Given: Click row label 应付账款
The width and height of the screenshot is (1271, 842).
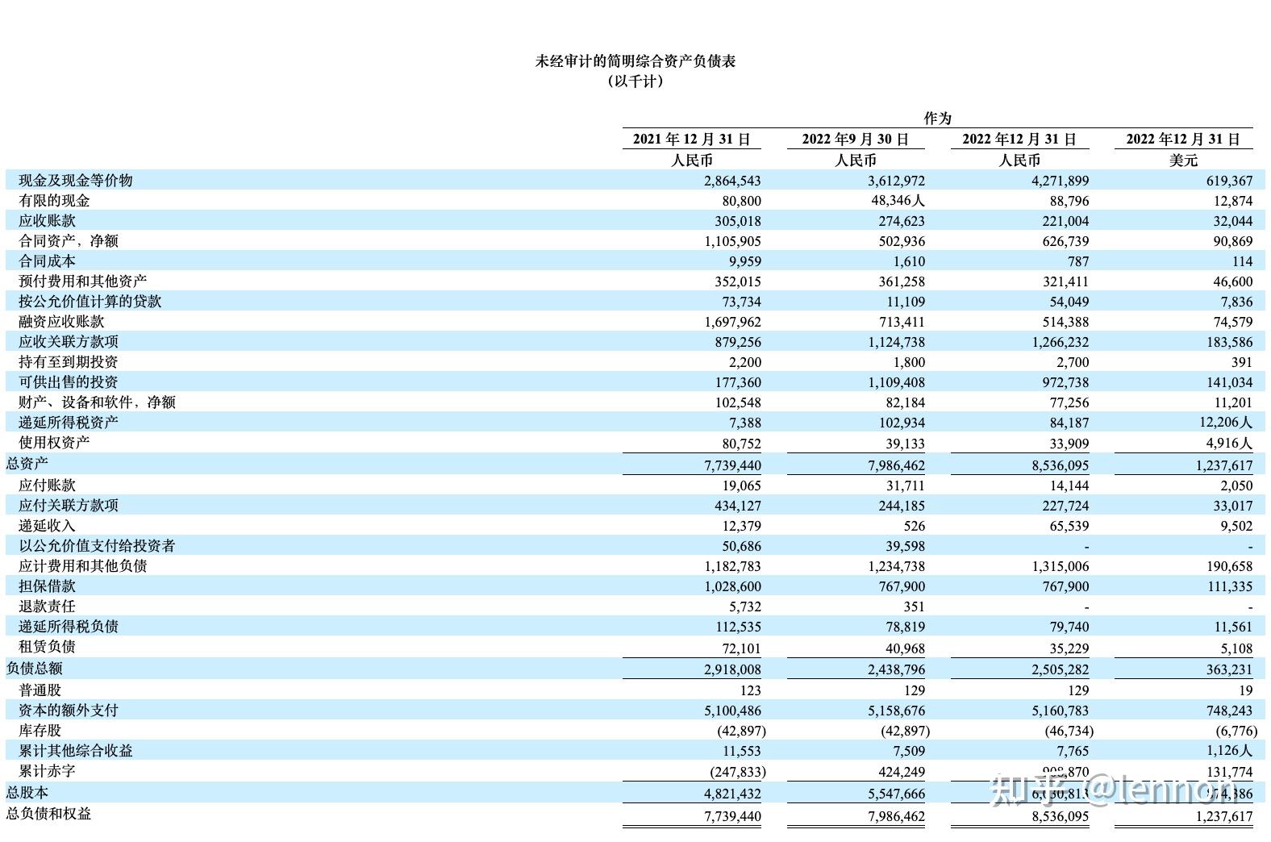Looking at the screenshot, I should pyautogui.click(x=47, y=485).
